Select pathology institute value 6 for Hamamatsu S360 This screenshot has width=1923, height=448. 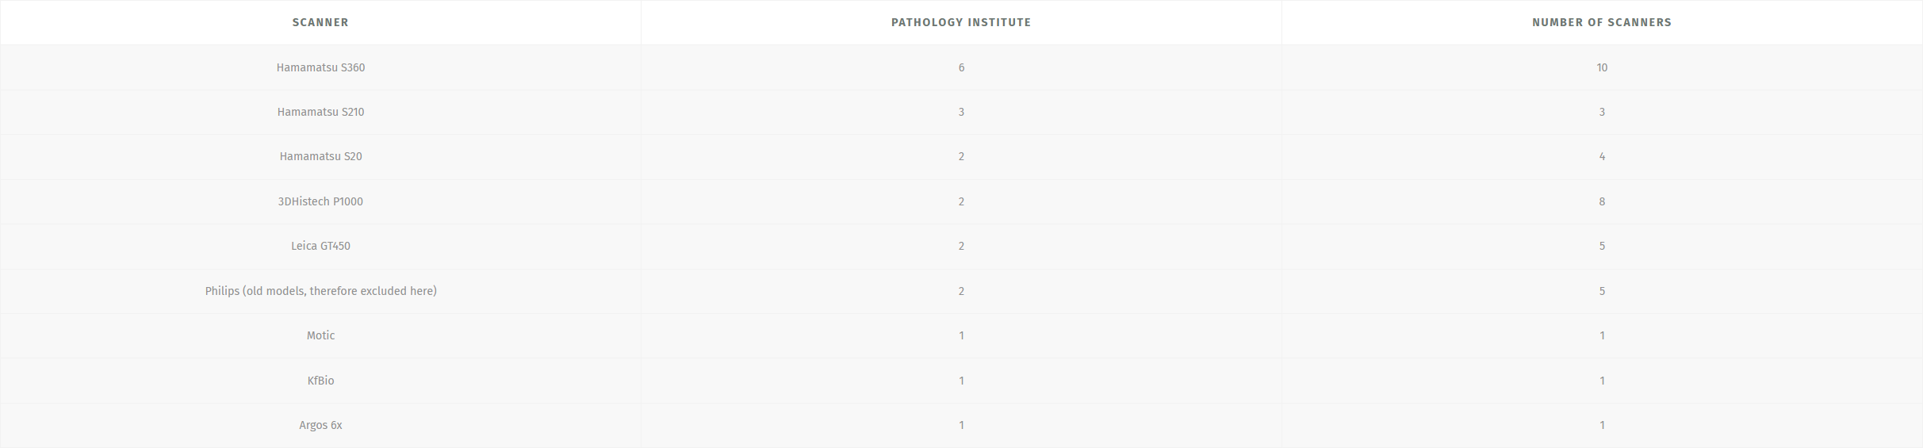(x=961, y=67)
